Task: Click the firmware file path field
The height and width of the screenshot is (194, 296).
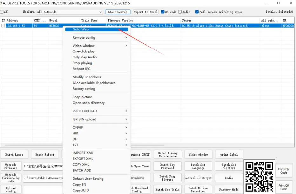Action: (43, 166)
